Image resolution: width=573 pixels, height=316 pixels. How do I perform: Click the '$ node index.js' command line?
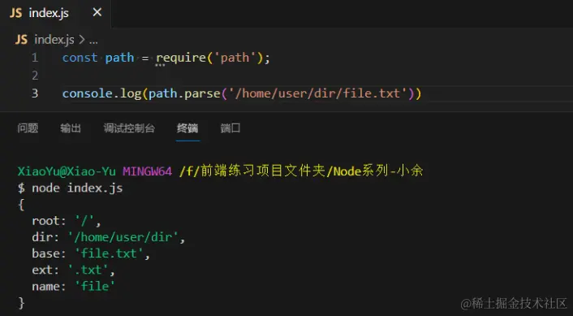point(70,188)
